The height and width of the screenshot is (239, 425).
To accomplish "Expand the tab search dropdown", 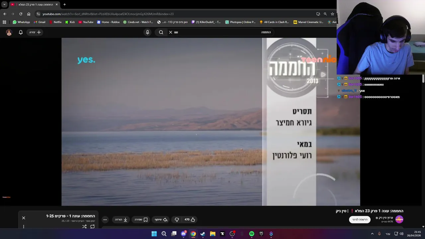I will click(x=4, y=5).
